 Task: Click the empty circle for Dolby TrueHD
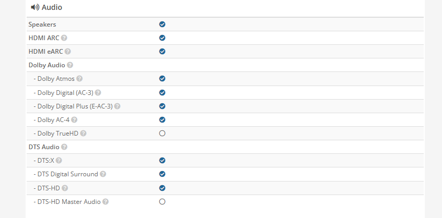(x=162, y=134)
